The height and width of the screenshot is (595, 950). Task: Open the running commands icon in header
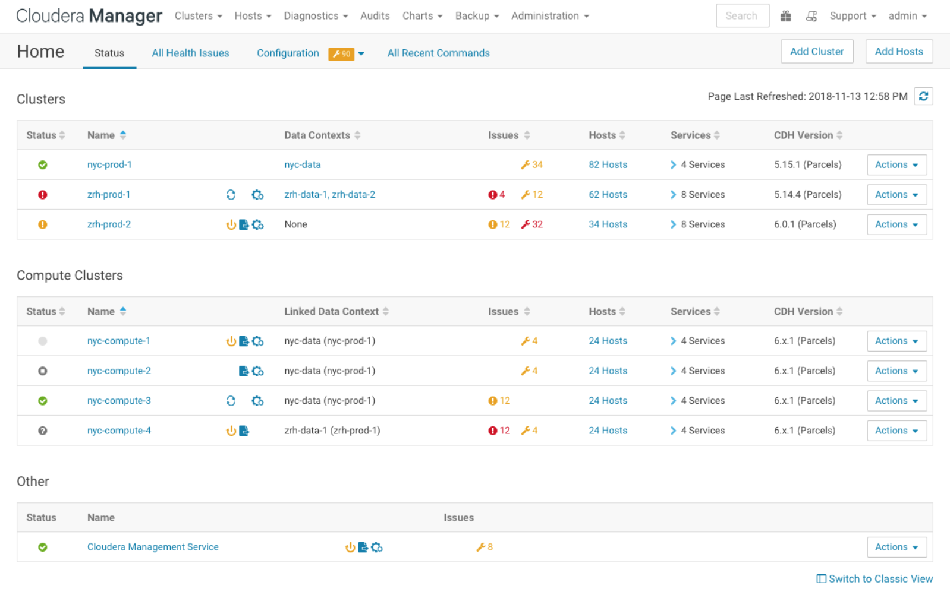(811, 16)
